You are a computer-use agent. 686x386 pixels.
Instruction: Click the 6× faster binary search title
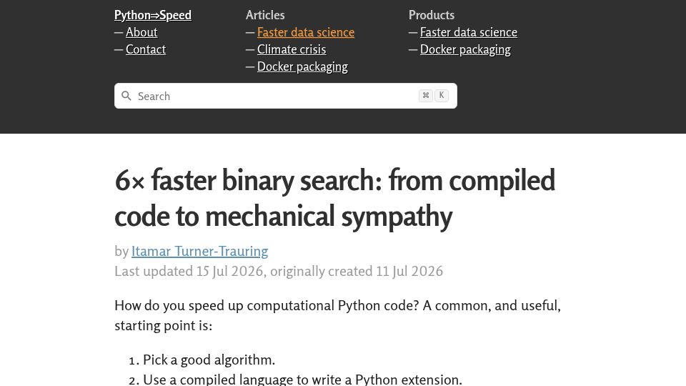pyautogui.click(x=334, y=198)
